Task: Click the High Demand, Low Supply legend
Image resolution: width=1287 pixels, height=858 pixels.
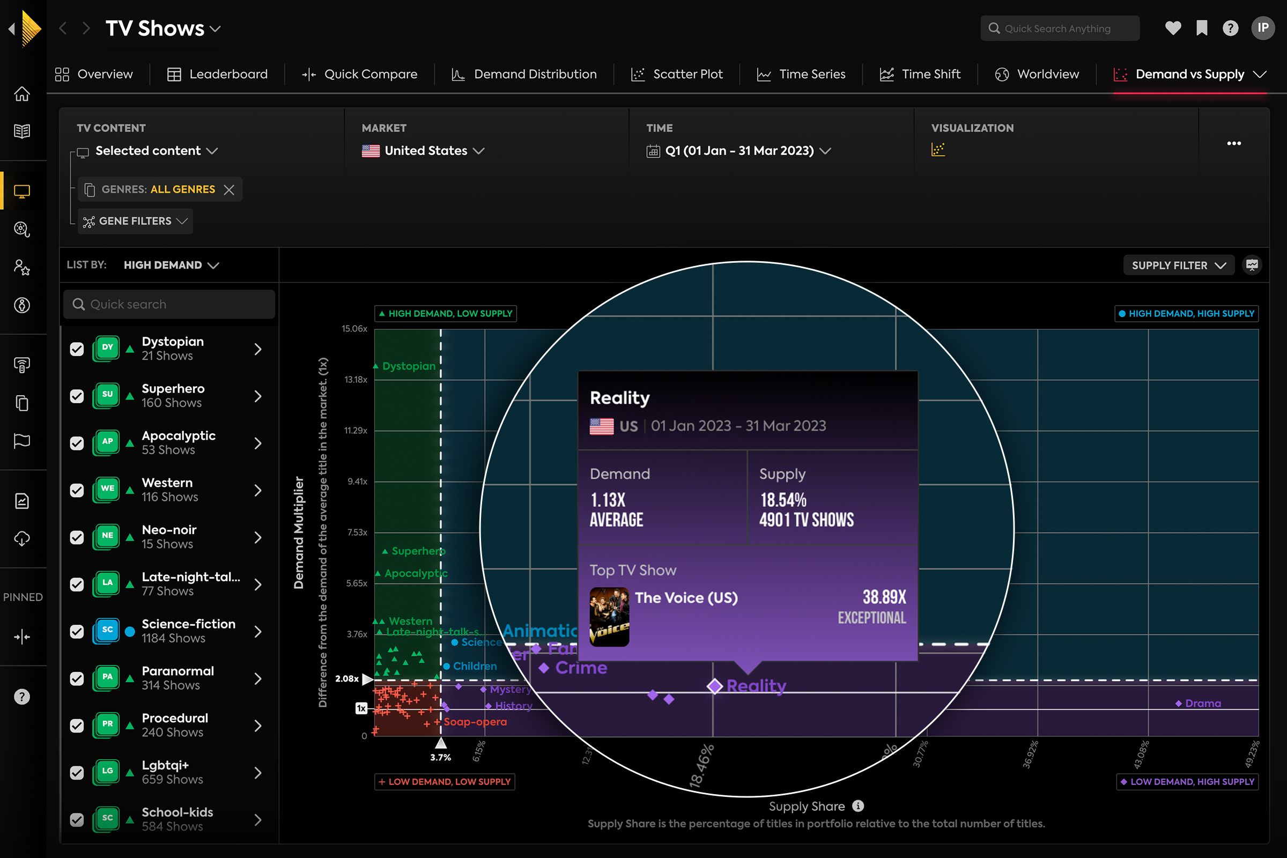Action: pos(446,314)
